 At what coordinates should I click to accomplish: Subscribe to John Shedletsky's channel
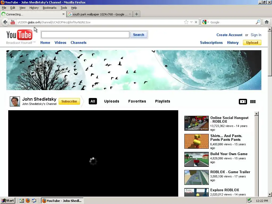coord(69,101)
